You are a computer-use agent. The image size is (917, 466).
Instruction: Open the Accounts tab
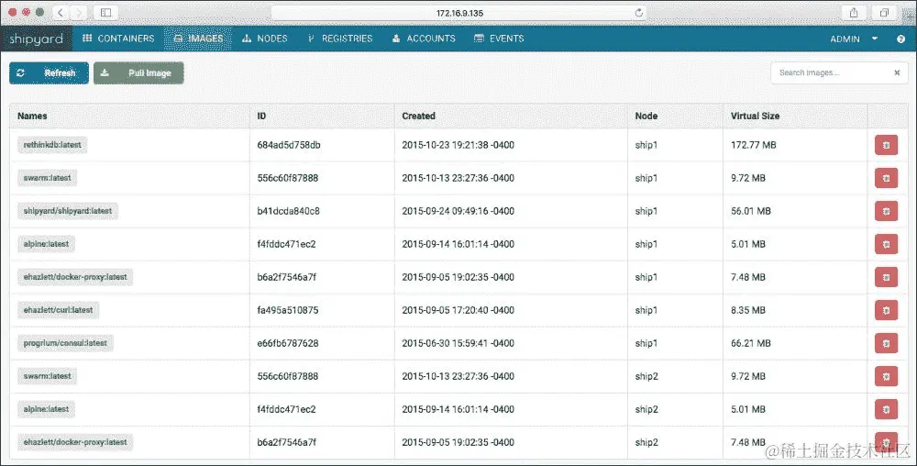pos(424,39)
